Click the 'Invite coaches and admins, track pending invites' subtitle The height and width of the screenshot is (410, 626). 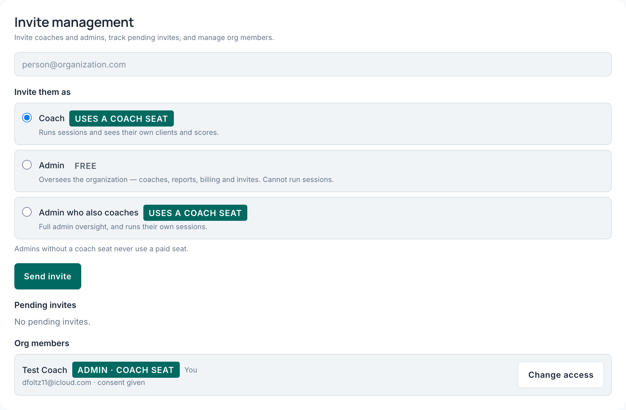[x=144, y=38]
